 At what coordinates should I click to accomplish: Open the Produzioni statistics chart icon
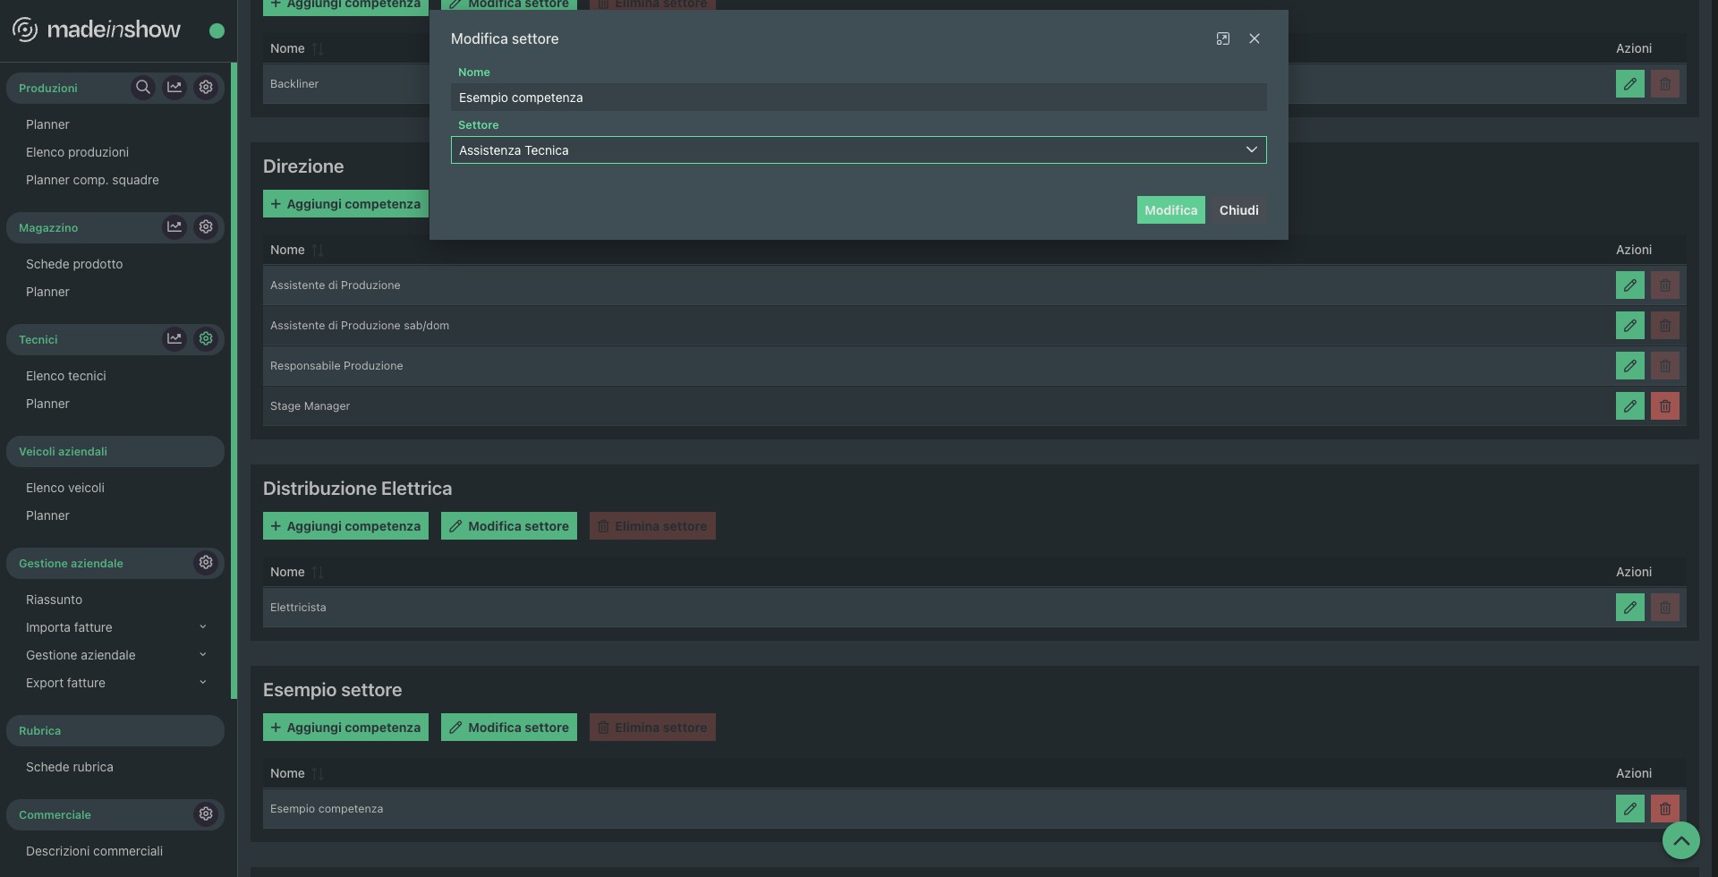pos(174,88)
